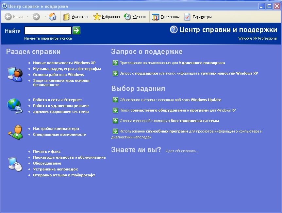Select Отмена изменений Восстановления системы task
282x213 pixels.
click(x=169, y=121)
